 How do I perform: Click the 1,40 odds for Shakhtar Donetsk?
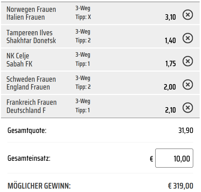[x=170, y=40]
